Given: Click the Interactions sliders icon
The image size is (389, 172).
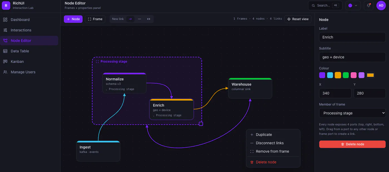Looking at the screenshot, I should (x=5, y=30).
